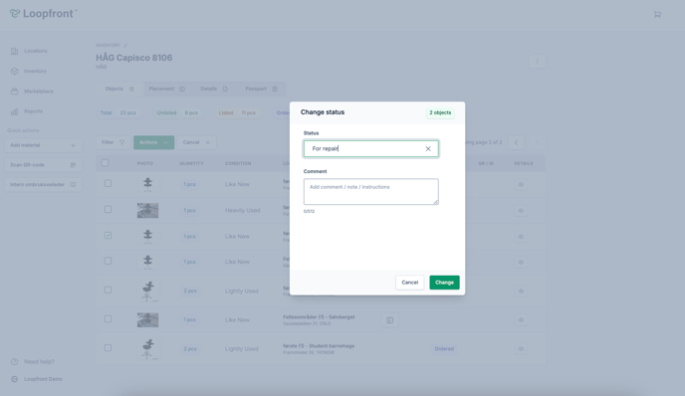The width and height of the screenshot is (685, 396).
Task: Open Sælvberget row photo thumbnail
Action: [147, 320]
